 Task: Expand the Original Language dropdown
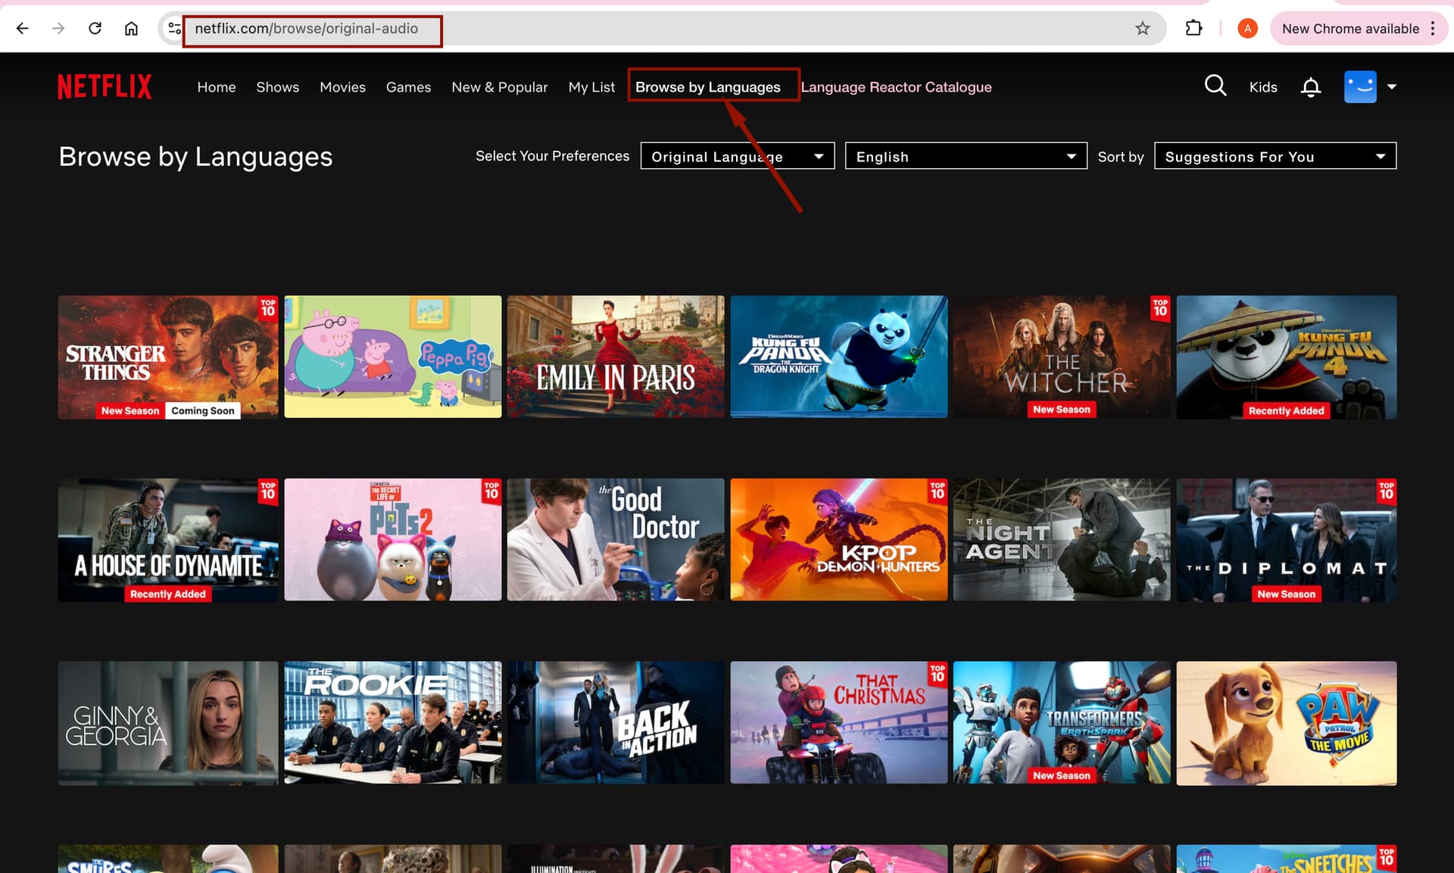(x=737, y=156)
